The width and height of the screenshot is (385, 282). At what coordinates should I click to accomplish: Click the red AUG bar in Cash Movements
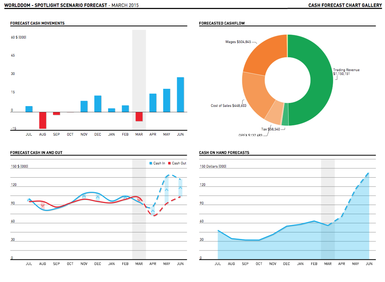coord(43,120)
